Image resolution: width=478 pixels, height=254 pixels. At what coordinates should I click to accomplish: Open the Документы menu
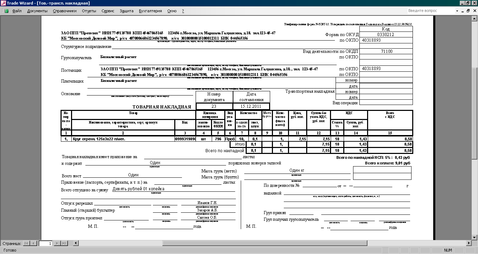[x=37, y=11]
